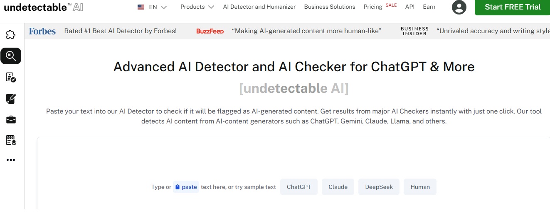Click inside the text input area
The height and width of the screenshot is (220, 550).
[293, 162]
